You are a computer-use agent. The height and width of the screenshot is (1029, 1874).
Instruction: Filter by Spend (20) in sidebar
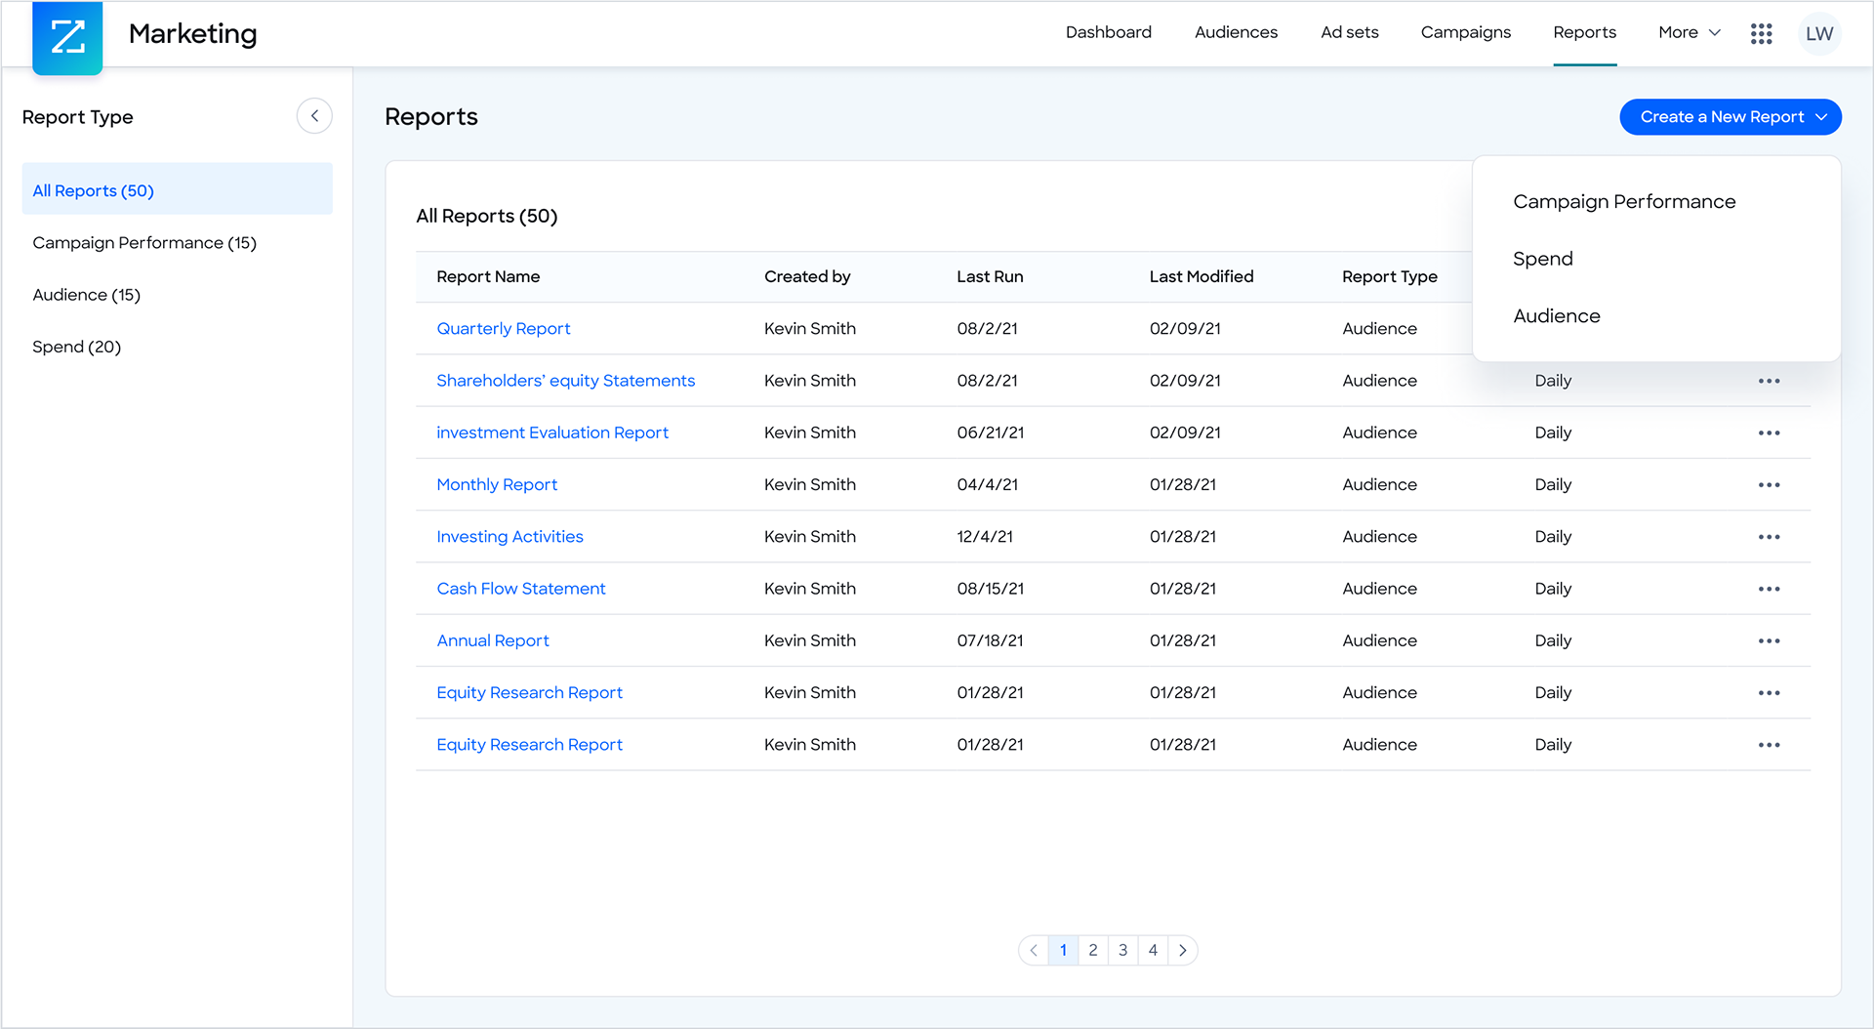(76, 347)
